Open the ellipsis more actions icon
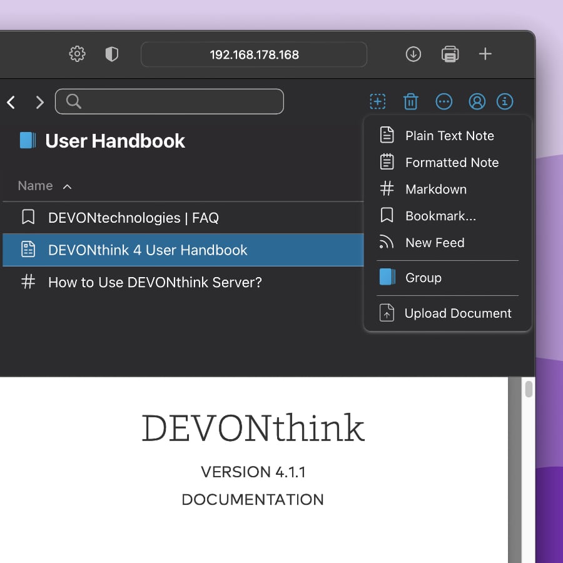The image size is (563, 563). (444, 101)
